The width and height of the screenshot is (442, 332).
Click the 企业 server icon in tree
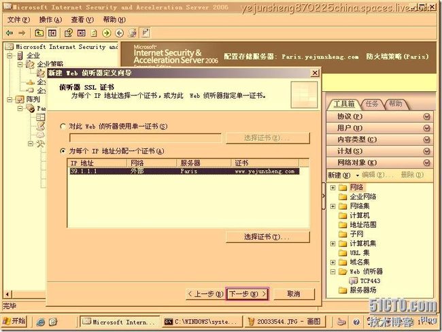coord(20,56)
